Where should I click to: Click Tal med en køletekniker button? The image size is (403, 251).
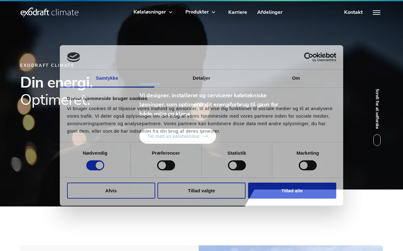(178, 136)
